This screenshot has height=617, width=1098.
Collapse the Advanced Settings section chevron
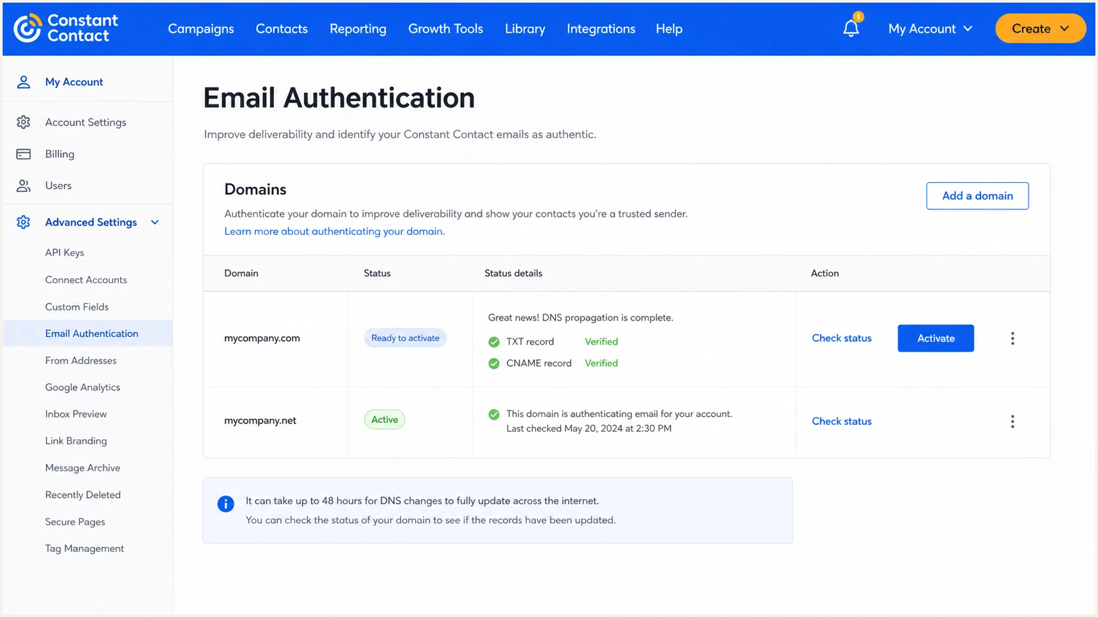(x=155, y=222)
